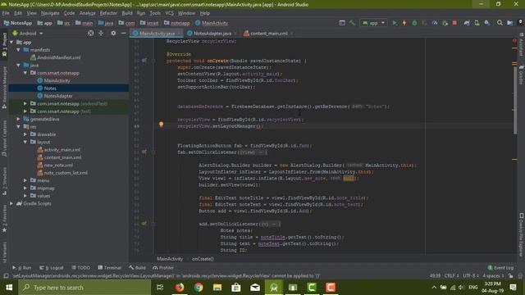Open project panel settings gear
The height and width of the screenshot is (295, 525).
113,33
